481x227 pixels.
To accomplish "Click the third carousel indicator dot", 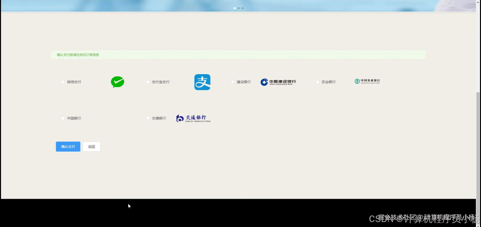I will coord(243,8).
